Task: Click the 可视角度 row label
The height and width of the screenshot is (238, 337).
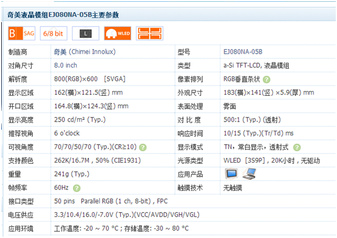Action: tap(21, 147)
